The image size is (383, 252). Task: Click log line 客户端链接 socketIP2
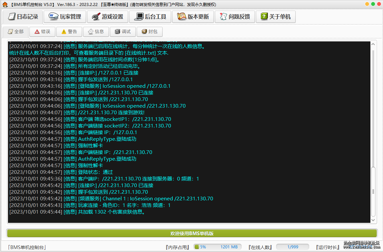(x=90, y=126)
